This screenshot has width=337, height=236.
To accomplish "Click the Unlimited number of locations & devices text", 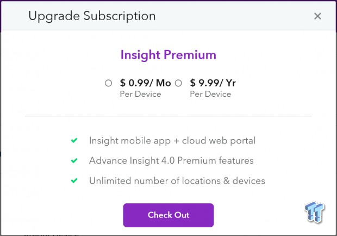I will pos(177,181).
